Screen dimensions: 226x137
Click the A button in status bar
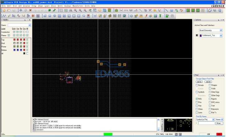pos(180,134)
